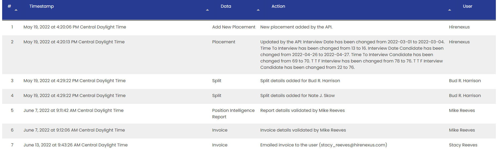The image size is (498, 152).
Task: Click row number 1
Action: pyautogui.click(x=12, y=27)
